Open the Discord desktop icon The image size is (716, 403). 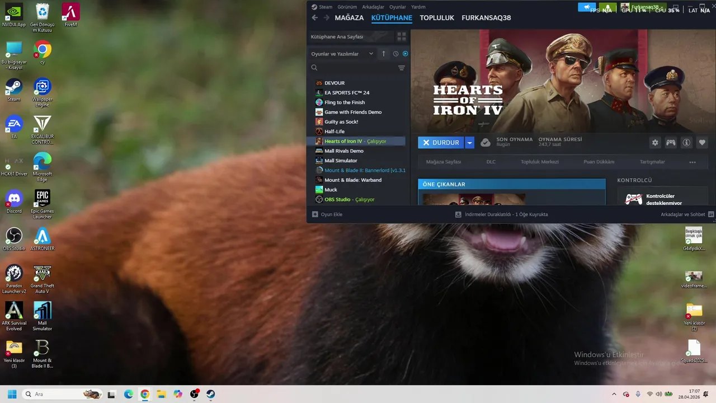(x=14, y=202)
